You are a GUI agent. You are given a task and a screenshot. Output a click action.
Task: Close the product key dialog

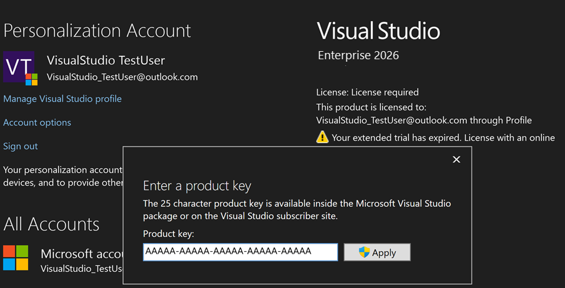(x=456, y=160)
